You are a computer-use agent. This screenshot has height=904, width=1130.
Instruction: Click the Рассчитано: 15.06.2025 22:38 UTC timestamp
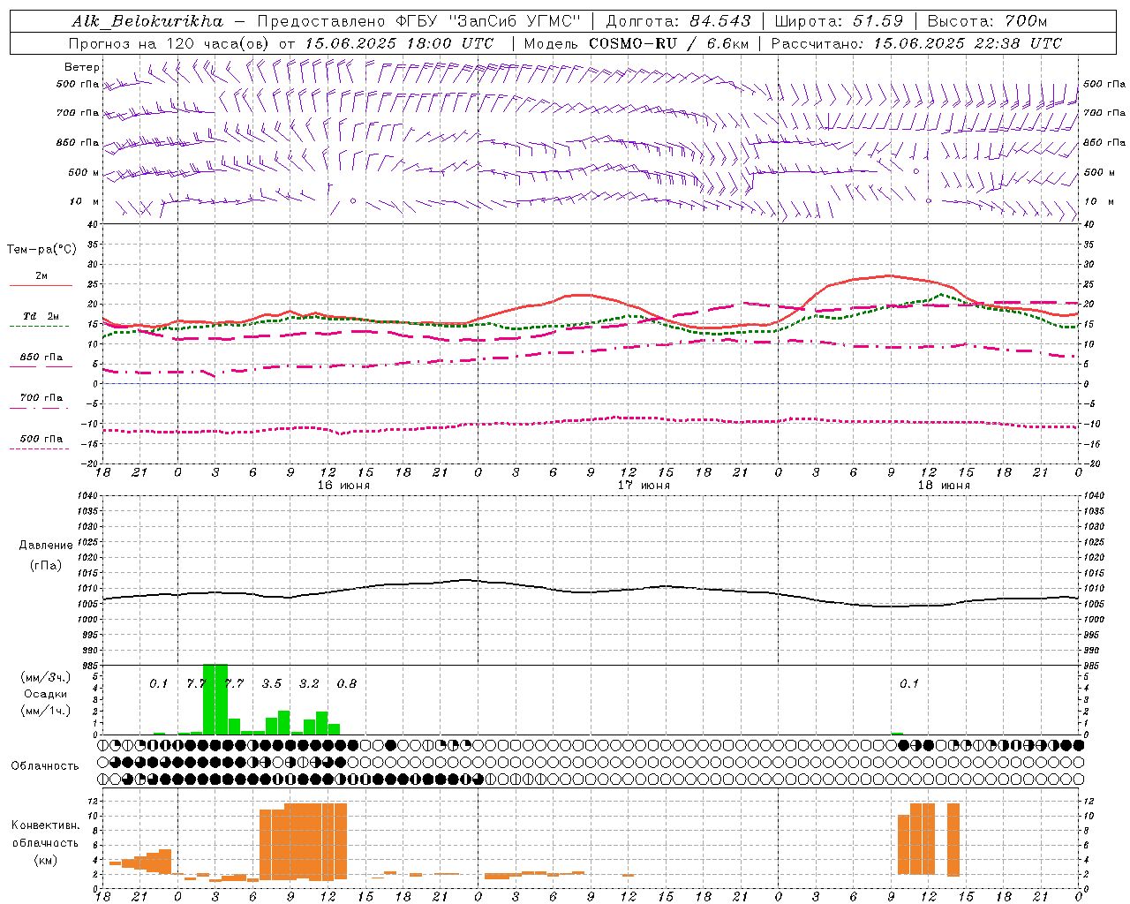pos(916,43)
